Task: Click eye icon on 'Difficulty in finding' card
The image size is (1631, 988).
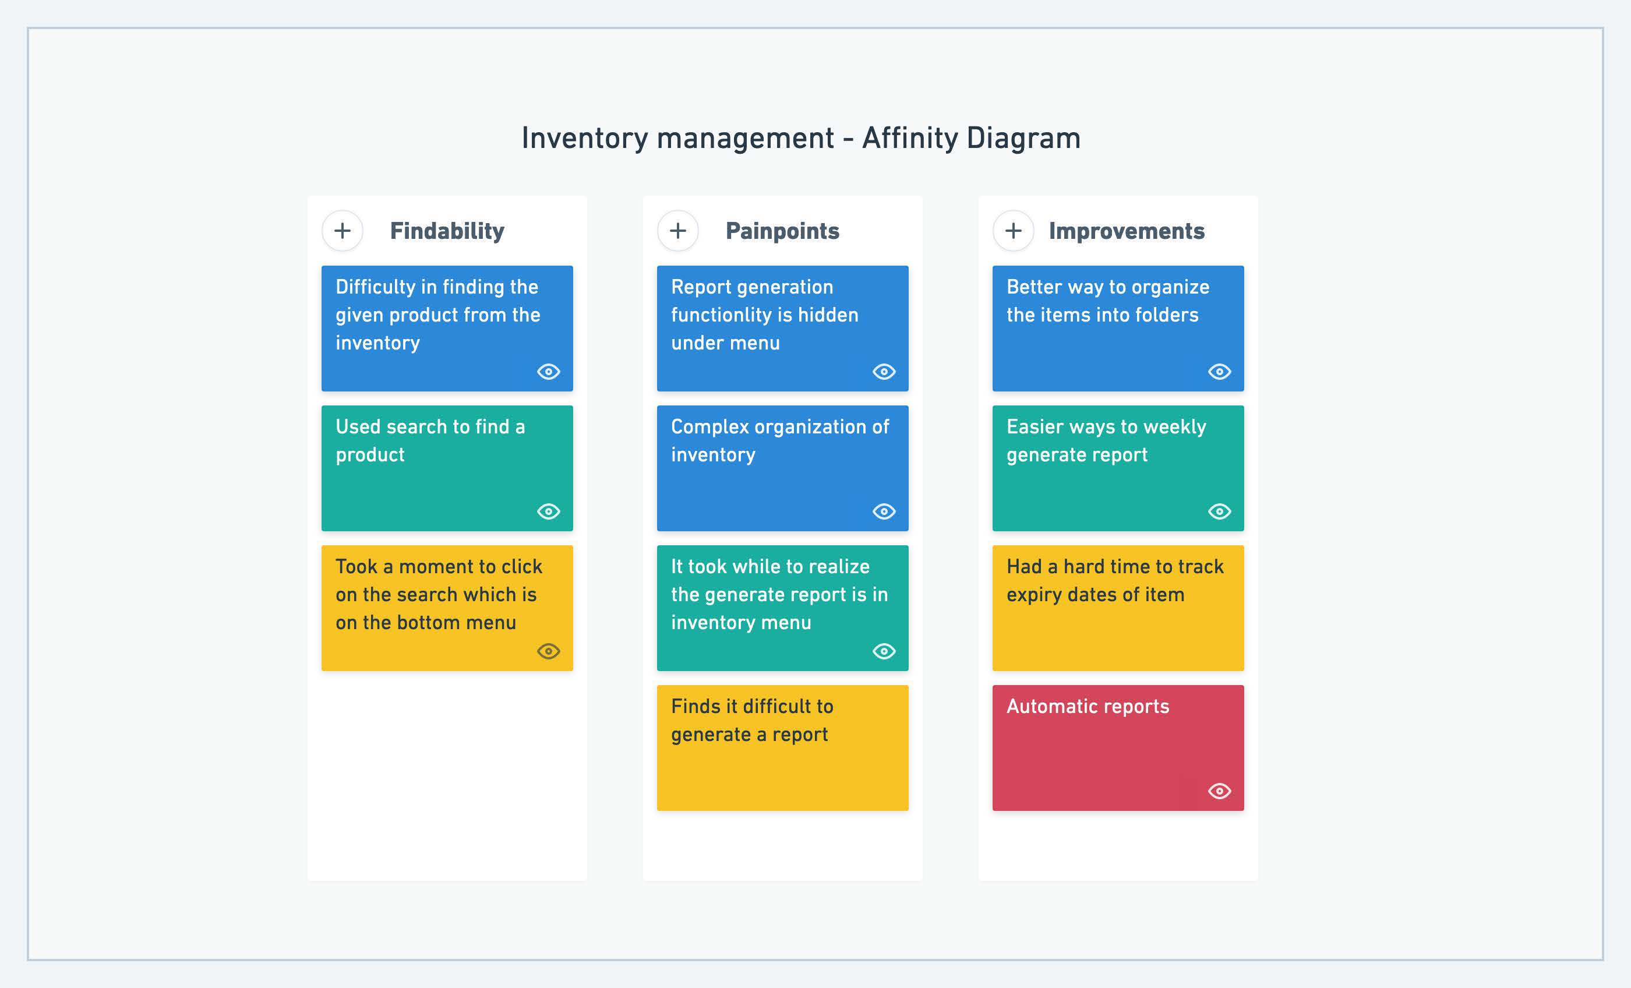Action: click(548, 372)
